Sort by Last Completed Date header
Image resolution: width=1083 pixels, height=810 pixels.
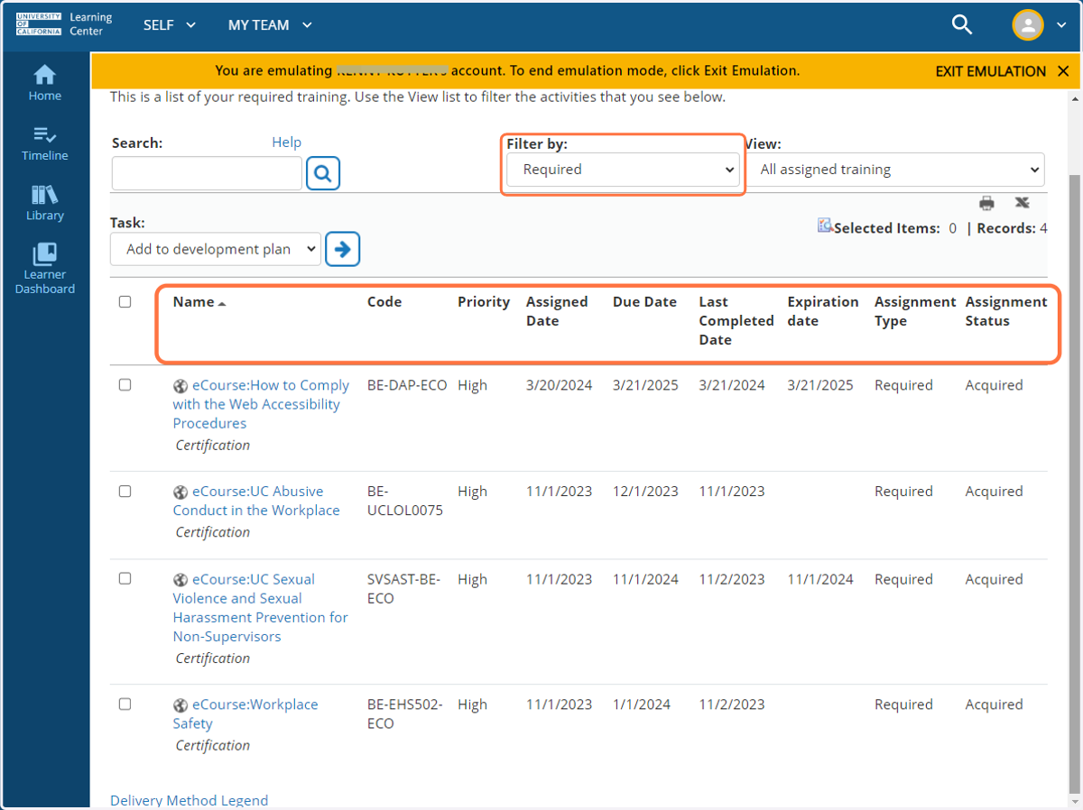tap(736, 321)
